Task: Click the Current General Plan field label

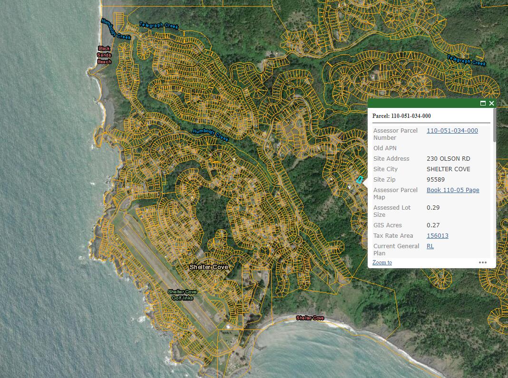Action: pyautogui.click(x=396, y=250)
